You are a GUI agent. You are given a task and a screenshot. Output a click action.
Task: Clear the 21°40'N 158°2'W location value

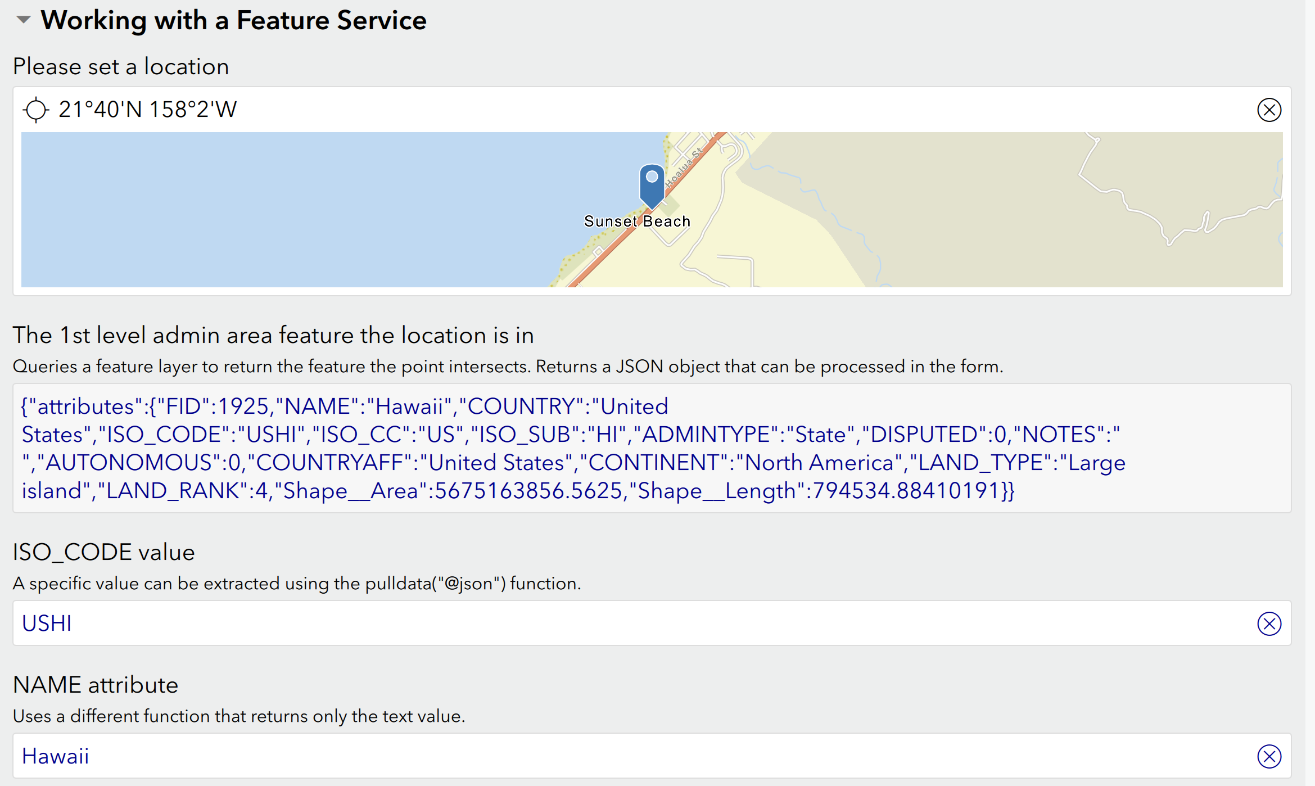point(1268,110)
